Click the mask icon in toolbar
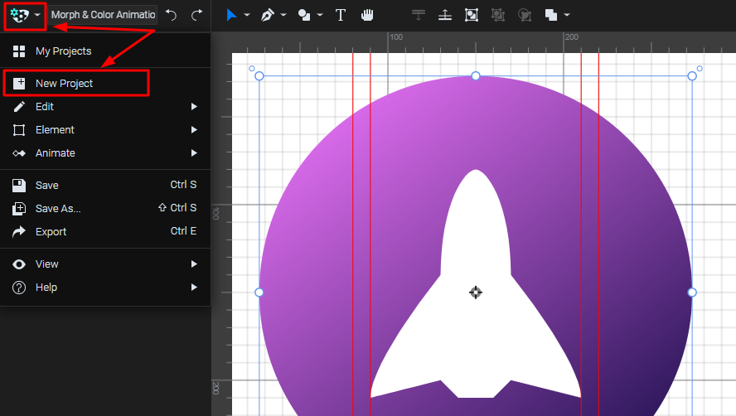Screen dimensions: 736x416 point(525,15)
